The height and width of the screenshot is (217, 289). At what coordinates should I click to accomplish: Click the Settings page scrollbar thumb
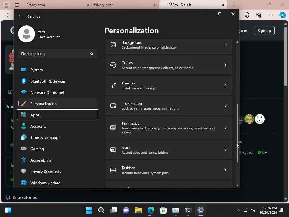(237, 133)
